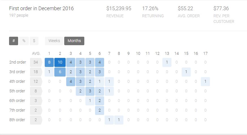Click the 2nd order month 13 cell

pos(167,62)
